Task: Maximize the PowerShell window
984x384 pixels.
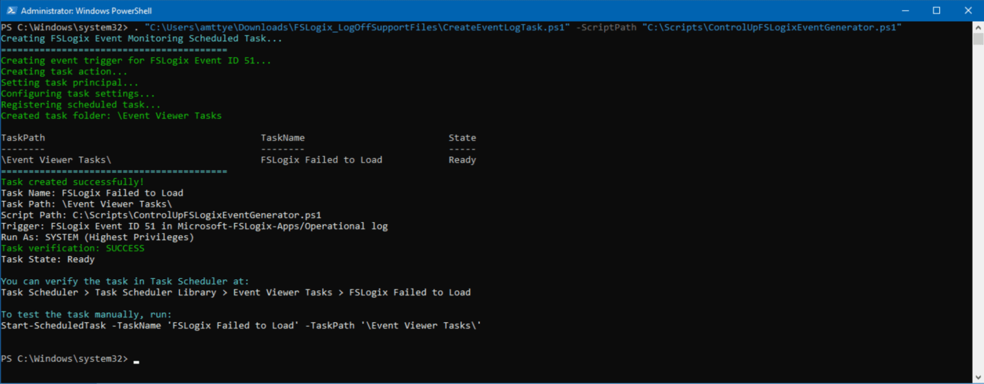Action: [x=936, y=10]
